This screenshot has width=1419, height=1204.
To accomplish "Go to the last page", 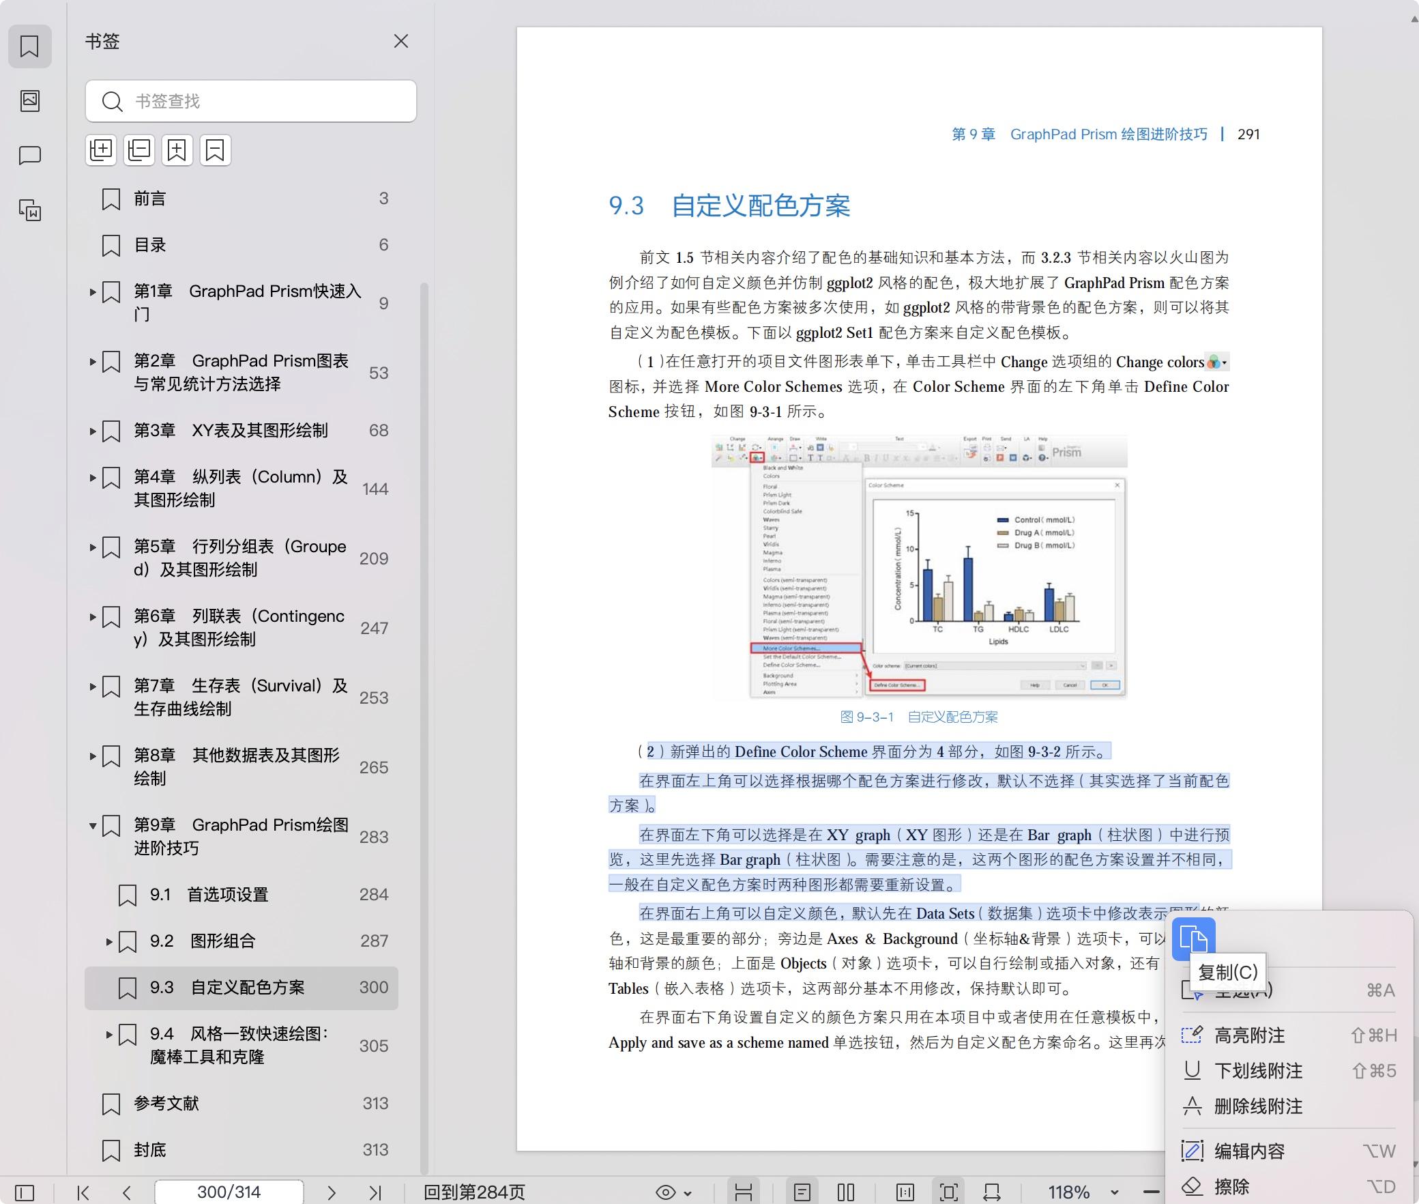I will tap(375, 1192).
